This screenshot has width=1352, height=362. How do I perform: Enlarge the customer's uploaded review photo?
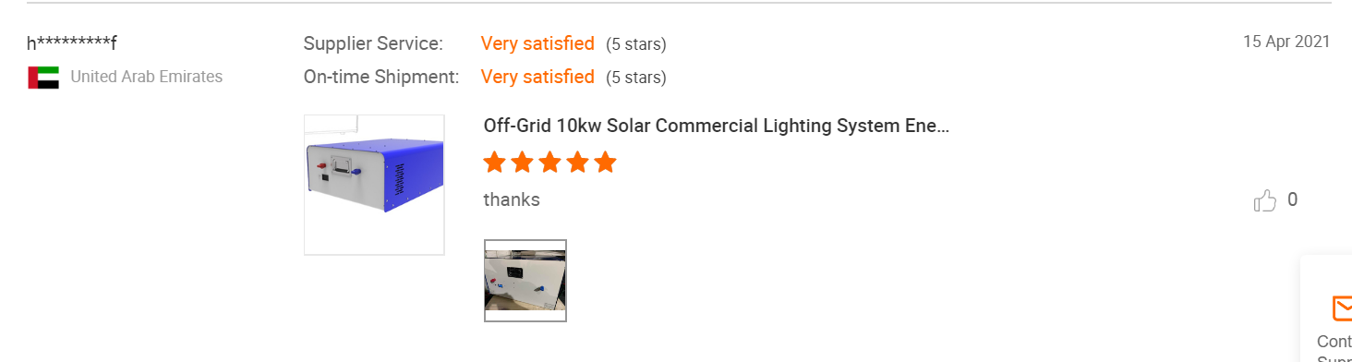click(x=525, y=281)
